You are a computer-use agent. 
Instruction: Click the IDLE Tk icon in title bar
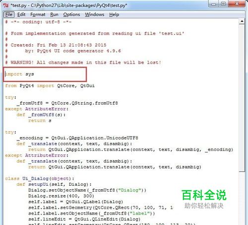point(6,5)
